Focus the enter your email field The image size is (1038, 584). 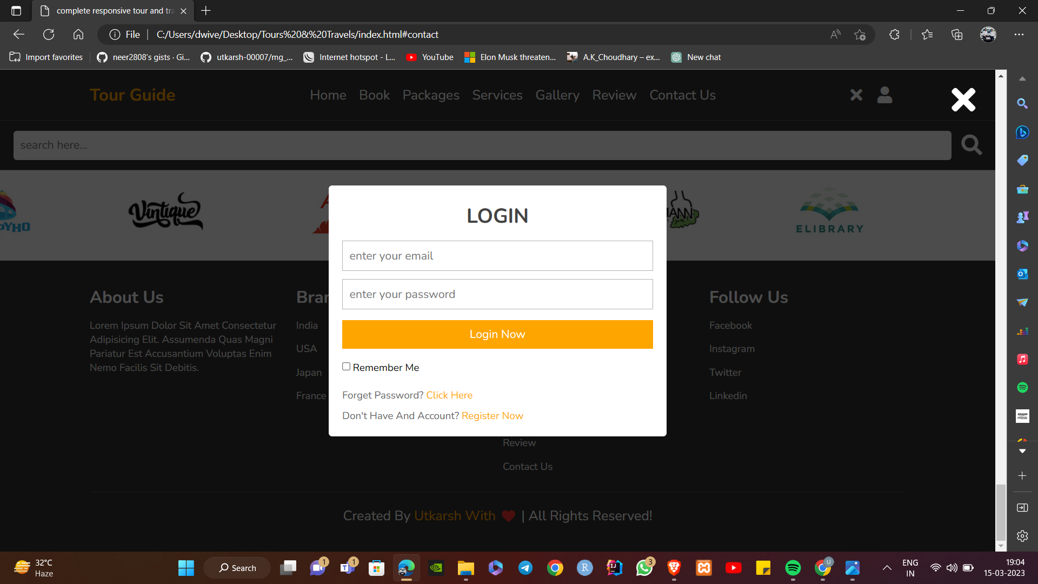tap(497, 256)
